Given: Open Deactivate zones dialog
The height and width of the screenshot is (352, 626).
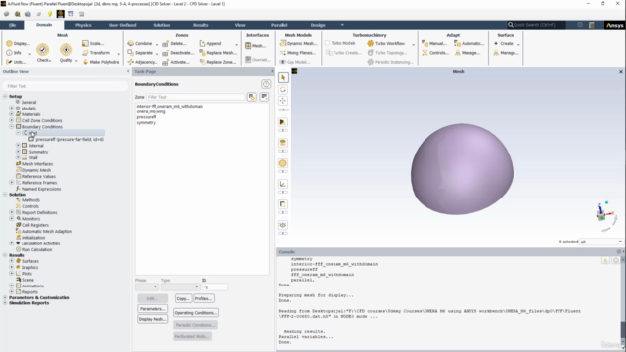Looking at the screenshot, I should (x=178, y=53).
